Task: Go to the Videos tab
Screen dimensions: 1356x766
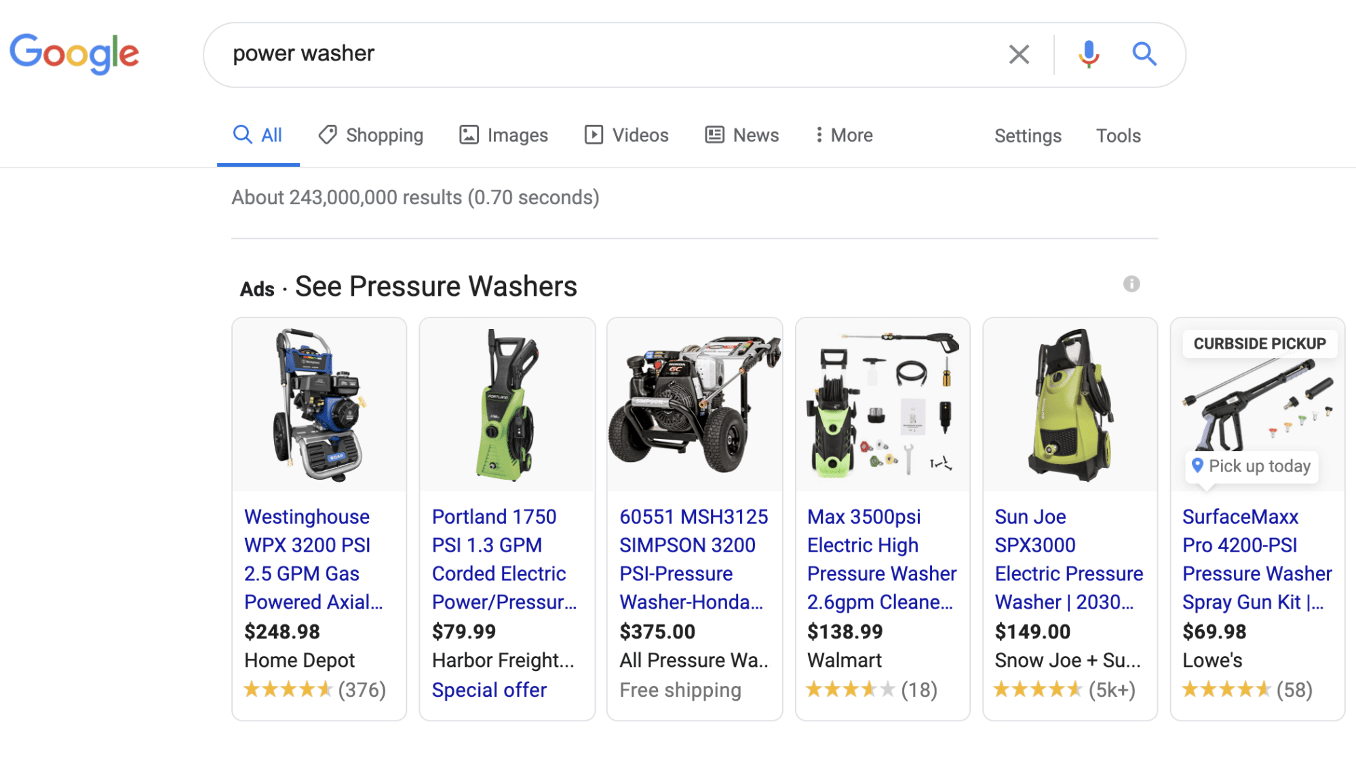Action: (627, 135)
